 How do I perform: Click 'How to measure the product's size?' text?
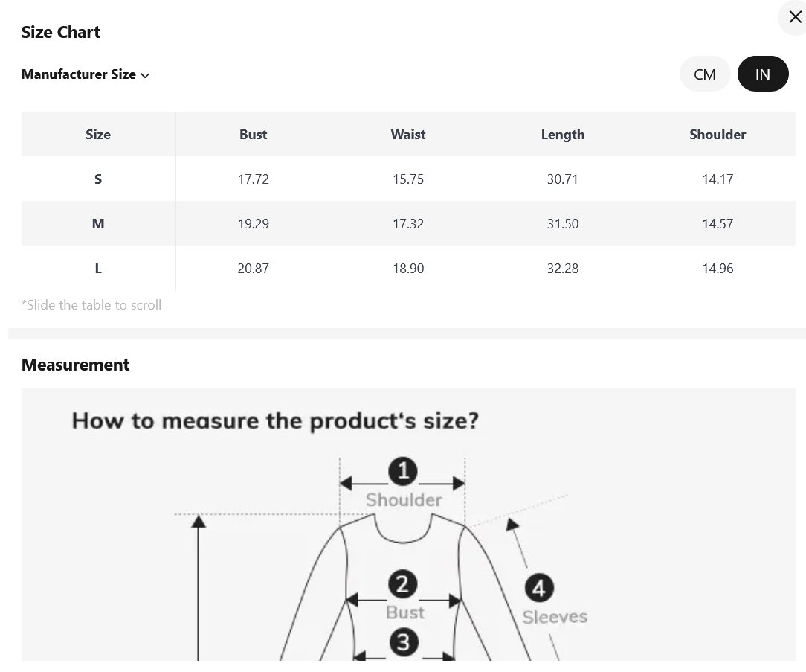276,421
